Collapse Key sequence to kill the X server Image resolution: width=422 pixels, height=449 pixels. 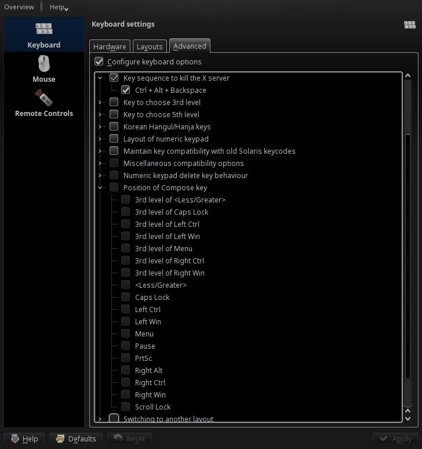coord(100,78)
